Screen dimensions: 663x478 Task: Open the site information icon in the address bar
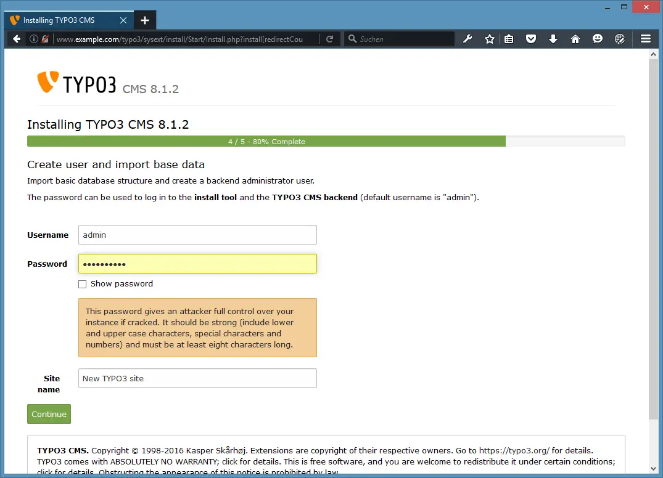coord(34,39)
